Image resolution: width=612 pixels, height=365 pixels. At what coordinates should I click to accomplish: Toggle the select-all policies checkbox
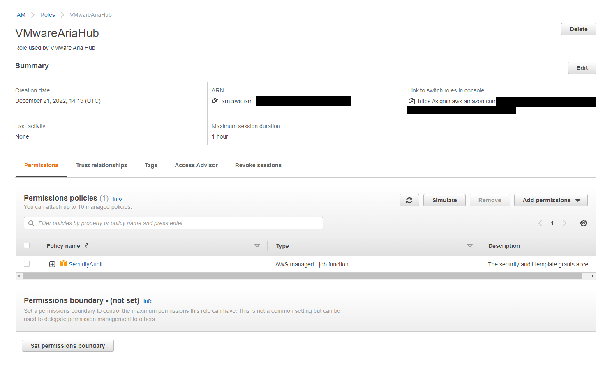pyautogui.click(x=27, y=245)
